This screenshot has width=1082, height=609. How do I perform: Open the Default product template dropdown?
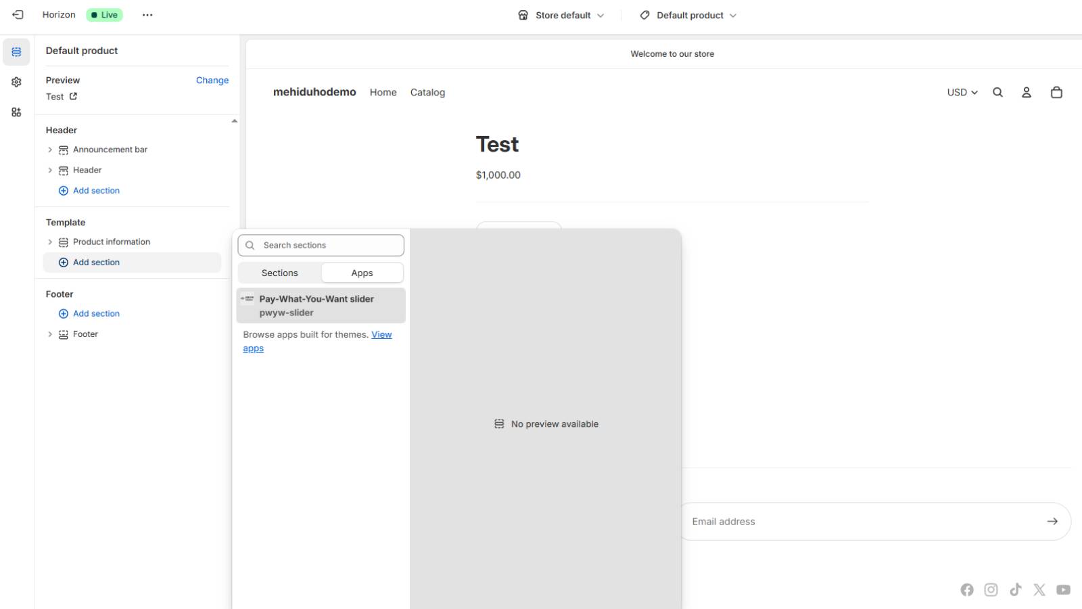[x=688, y=15]
